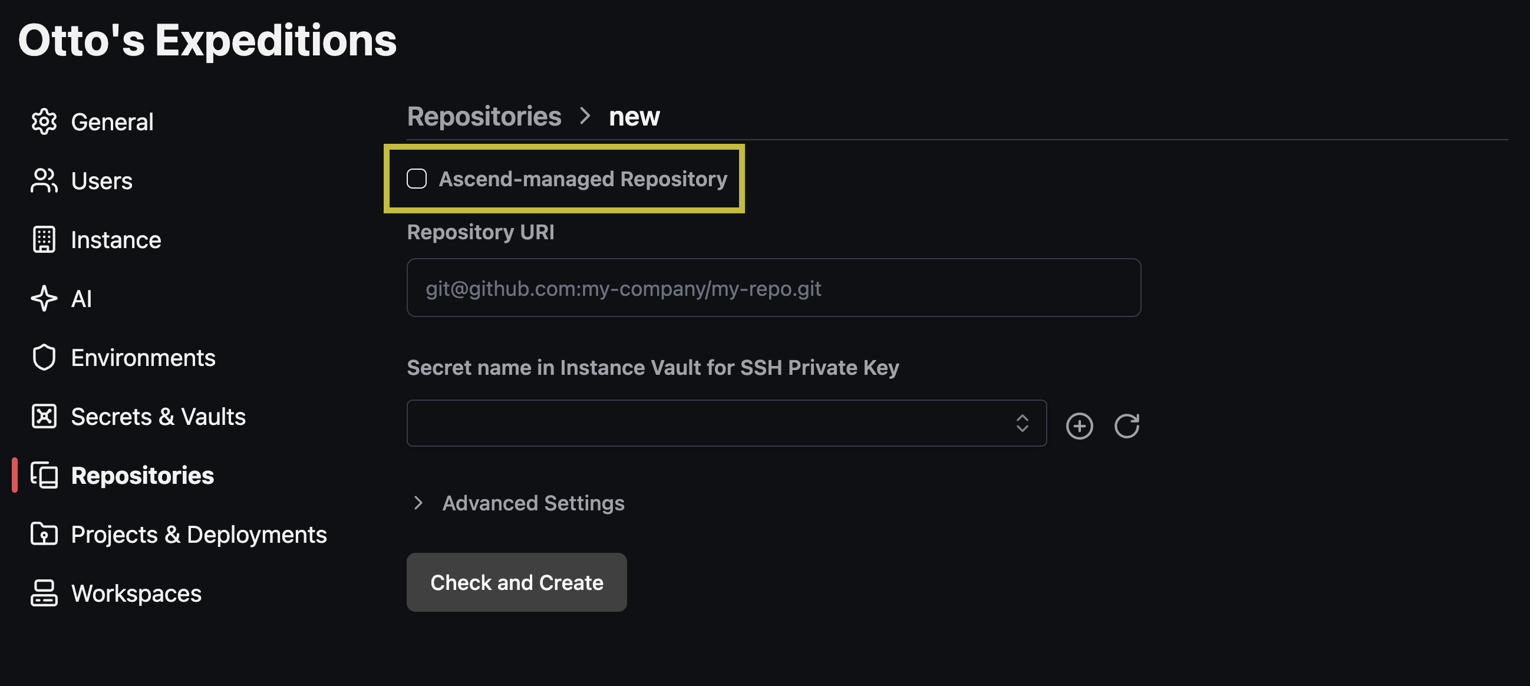The width and height of the screenshot is (1530, 686).
Task: Click the refresh secrets list icon
Action: (1127, 426)
